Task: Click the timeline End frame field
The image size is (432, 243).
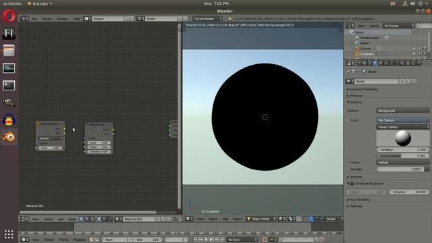Action: (x=148, y=240)
